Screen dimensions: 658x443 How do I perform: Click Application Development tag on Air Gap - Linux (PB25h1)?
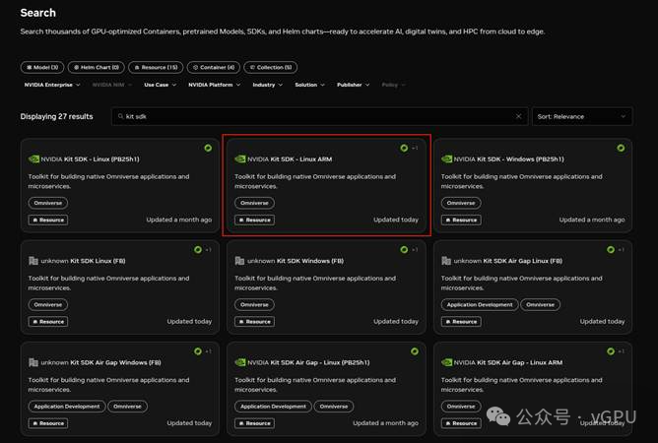[273, 406]
